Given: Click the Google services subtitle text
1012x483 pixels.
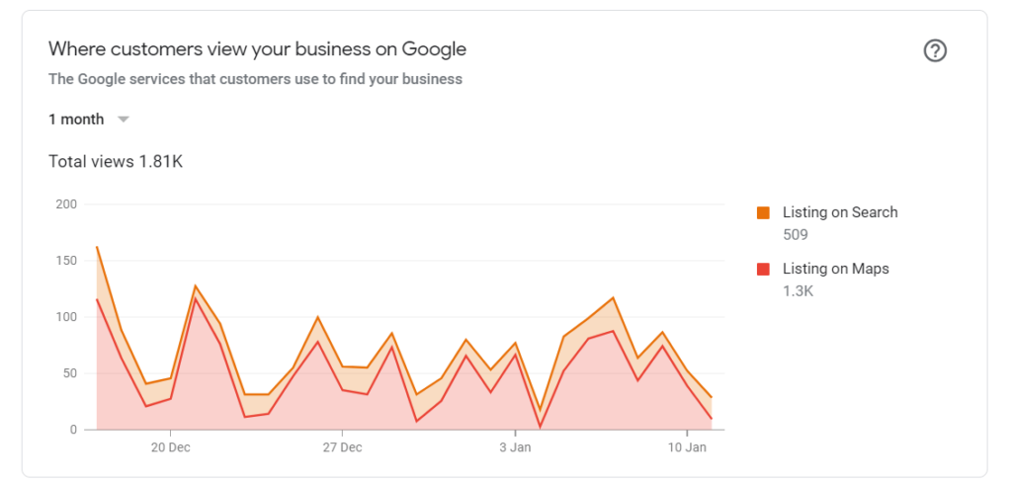Looking at the screenshot, I should tap(256, 79).
